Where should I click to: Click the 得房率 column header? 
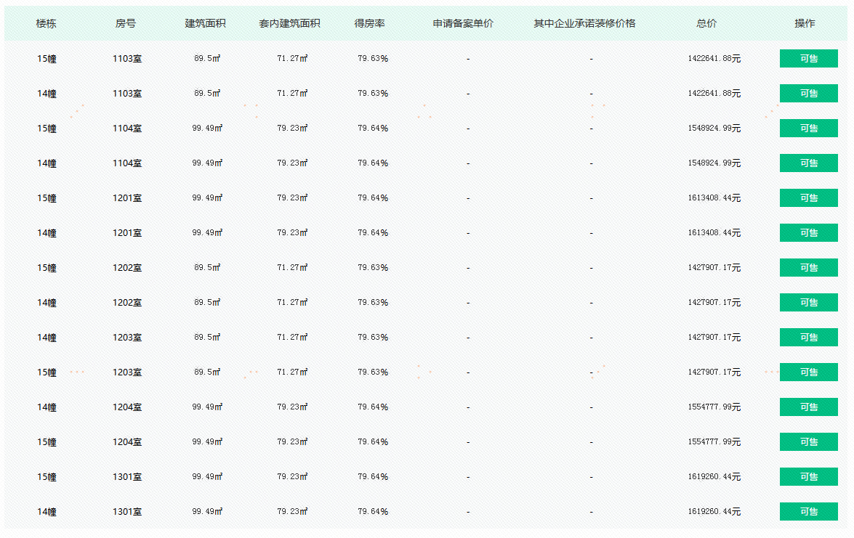(370, 23)
